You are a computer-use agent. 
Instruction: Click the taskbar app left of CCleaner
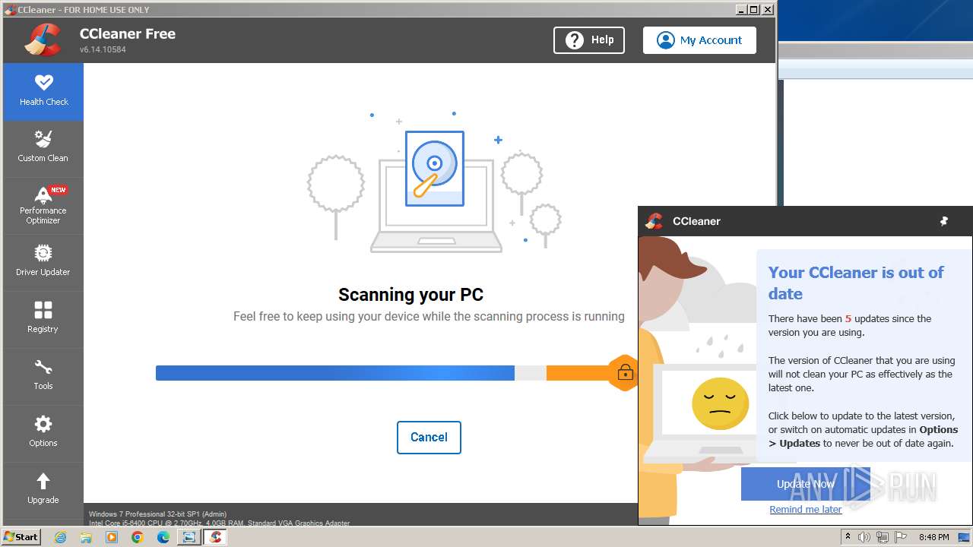pyautogui.click(x=189, y=537)
